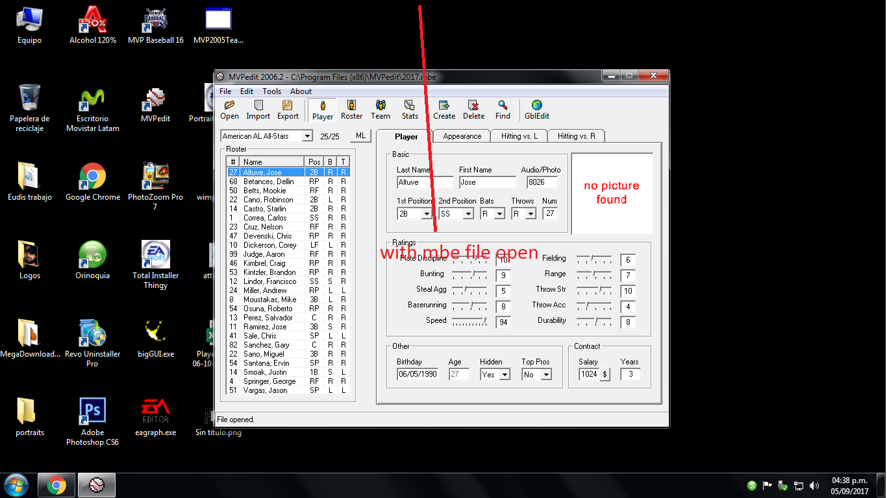The image size is (887, 498).
Task: Open the Edit menu
Action: tap(247, 91)
